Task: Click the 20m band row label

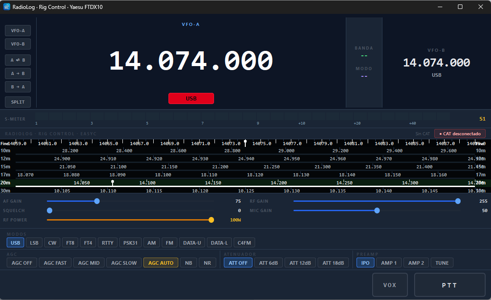Action: [5, 183]
